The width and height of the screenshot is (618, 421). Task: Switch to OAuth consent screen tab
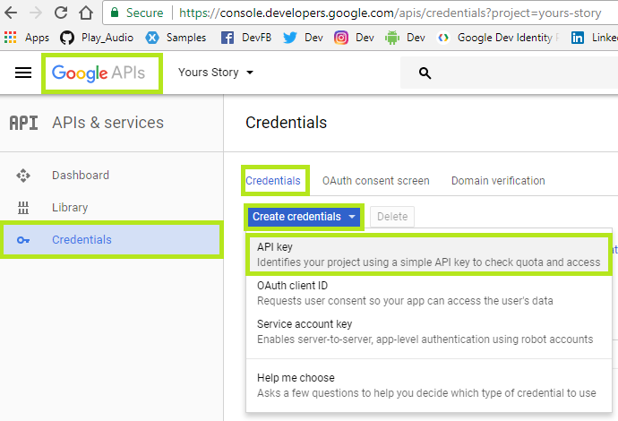[375, 181]
